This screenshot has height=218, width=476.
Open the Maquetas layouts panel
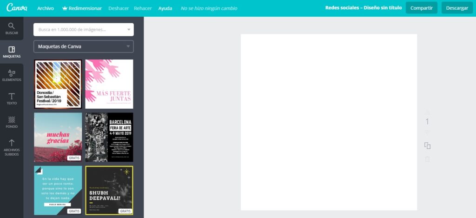(12, 52)
